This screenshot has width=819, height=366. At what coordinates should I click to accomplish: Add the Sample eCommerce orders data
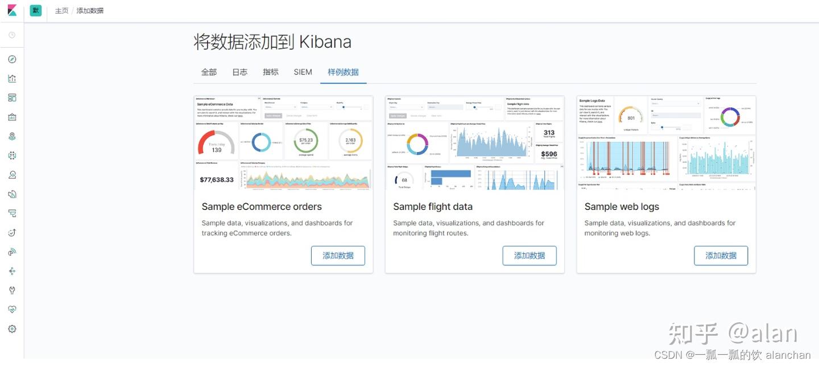(338, 255)
